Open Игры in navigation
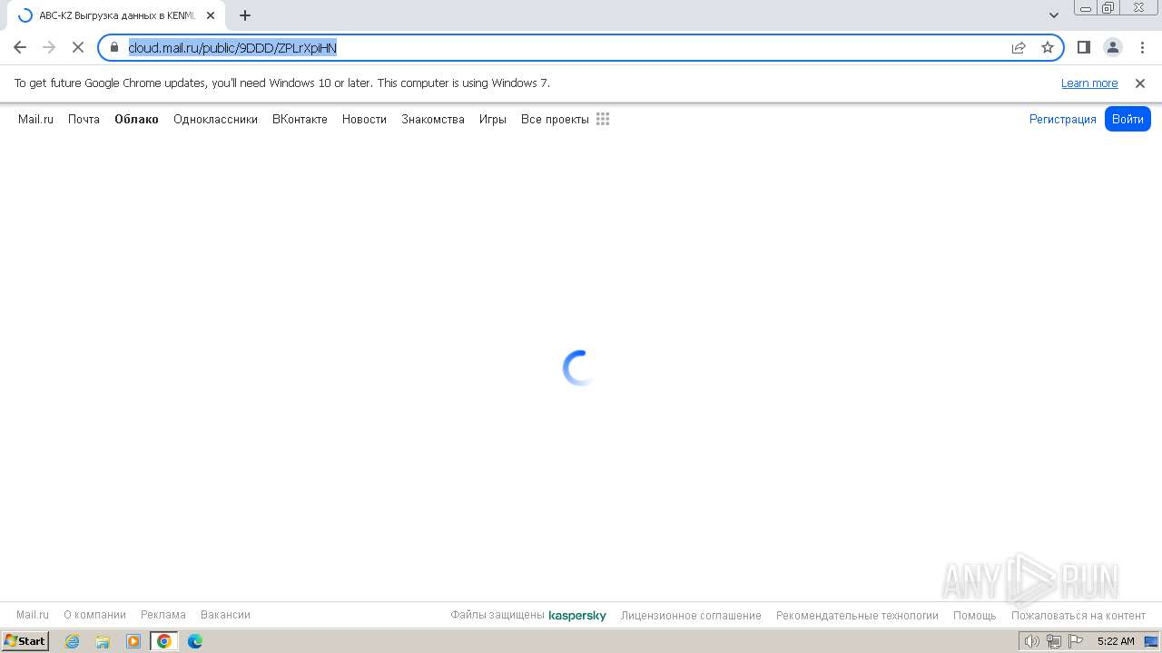Screen dimensions: 1162x653 [x=493, y=119]
